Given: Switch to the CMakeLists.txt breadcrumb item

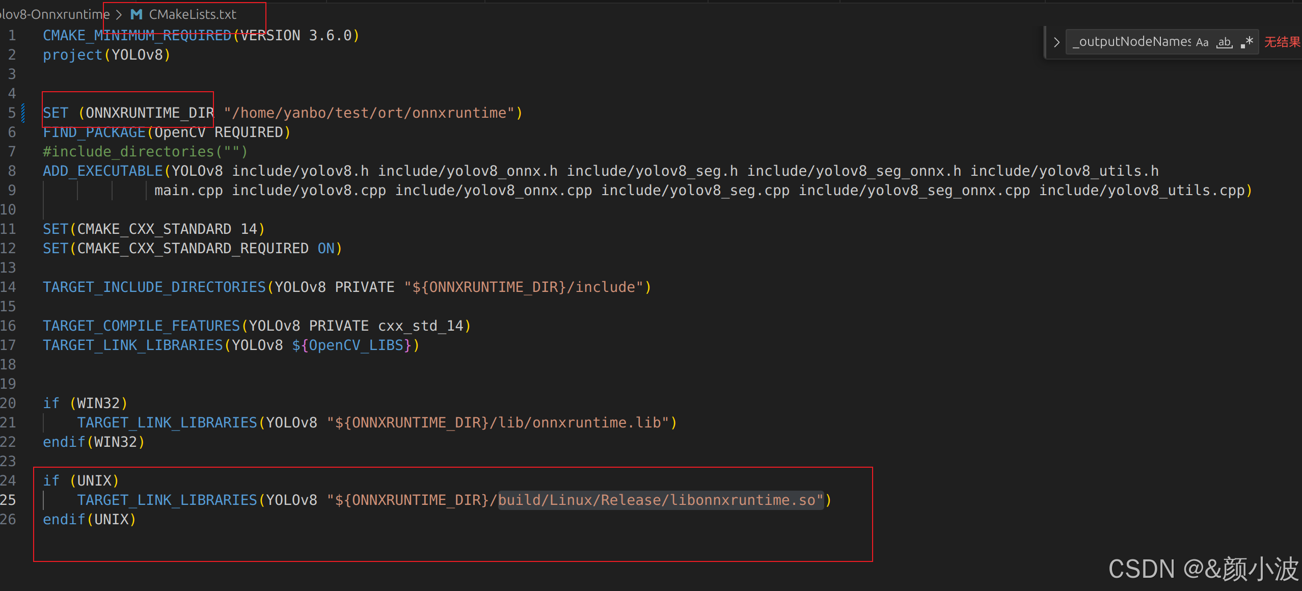Looking at the screenshot, I should [192, 14].
